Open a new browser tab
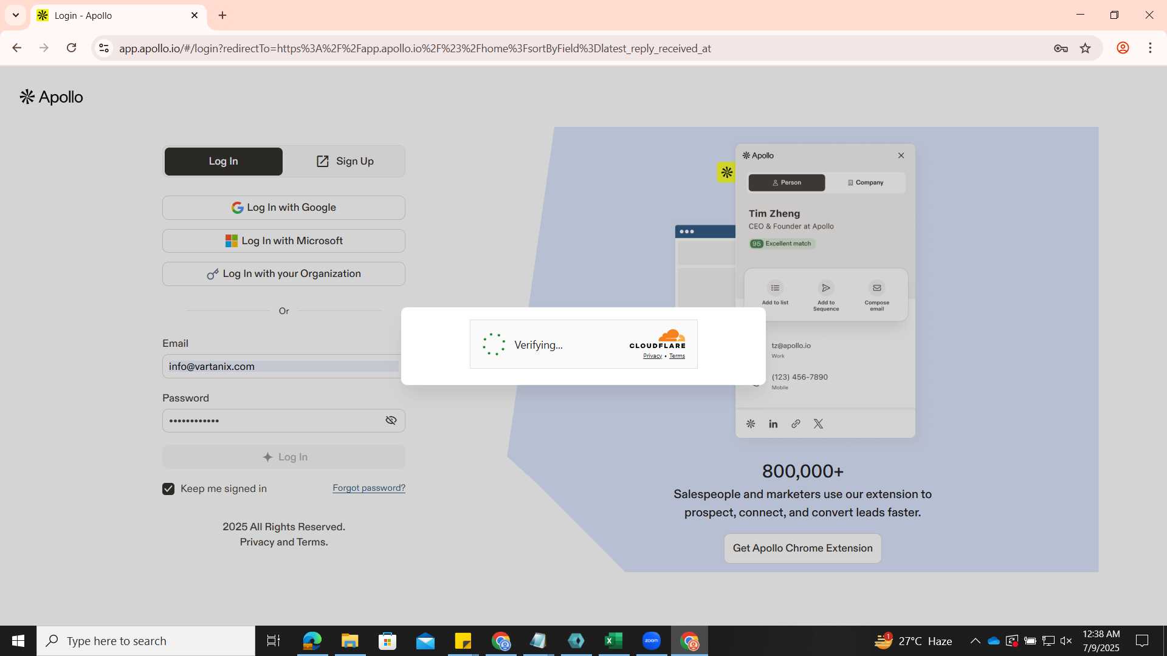The width and height of the screenshot is (1167, 656). pyautogui.click(x=222, y=15)
